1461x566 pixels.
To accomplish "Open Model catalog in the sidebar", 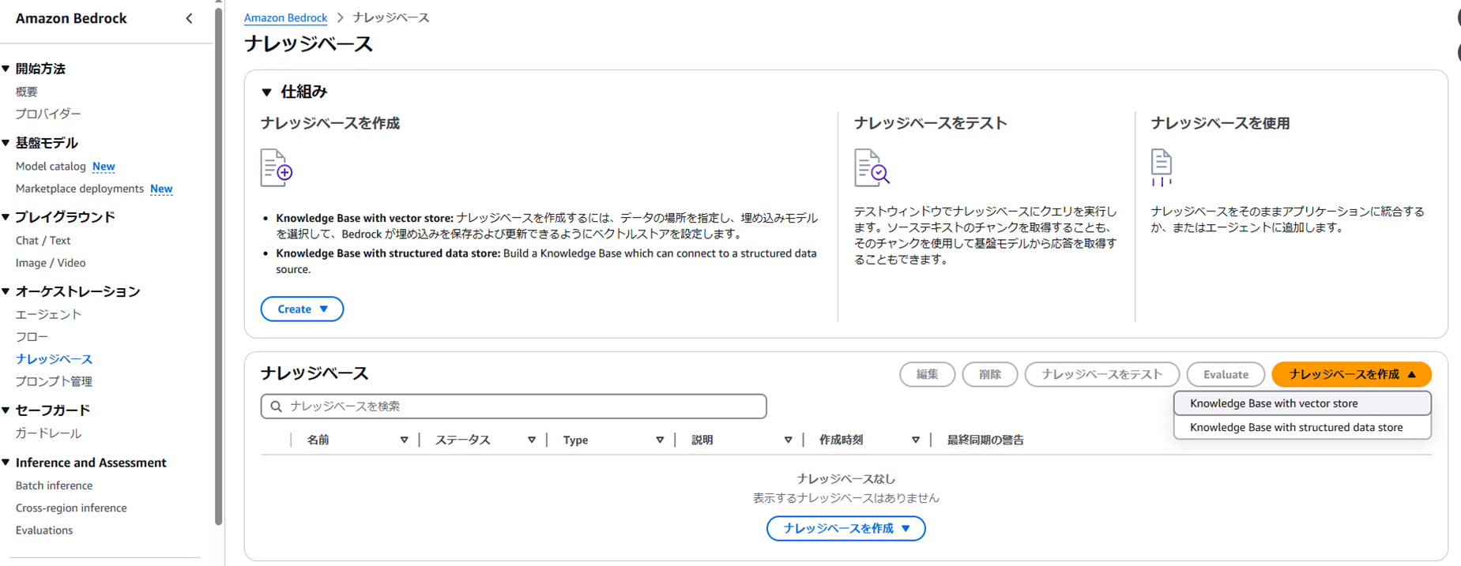I will point(51,166).
